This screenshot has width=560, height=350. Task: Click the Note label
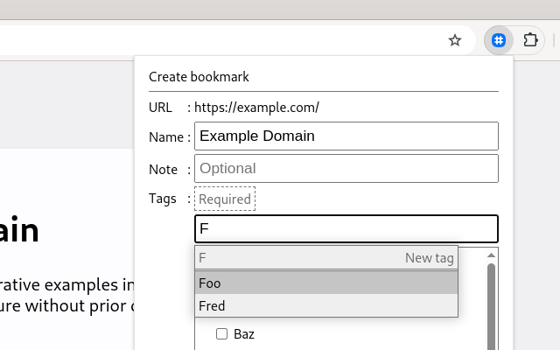point(164,169)
